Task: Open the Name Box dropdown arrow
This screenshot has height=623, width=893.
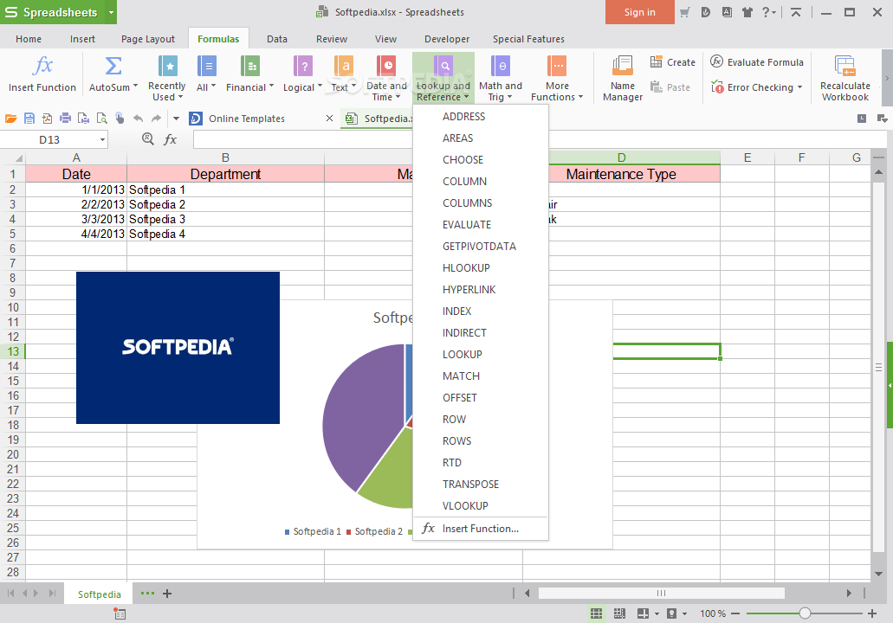Action: point(102,139)
